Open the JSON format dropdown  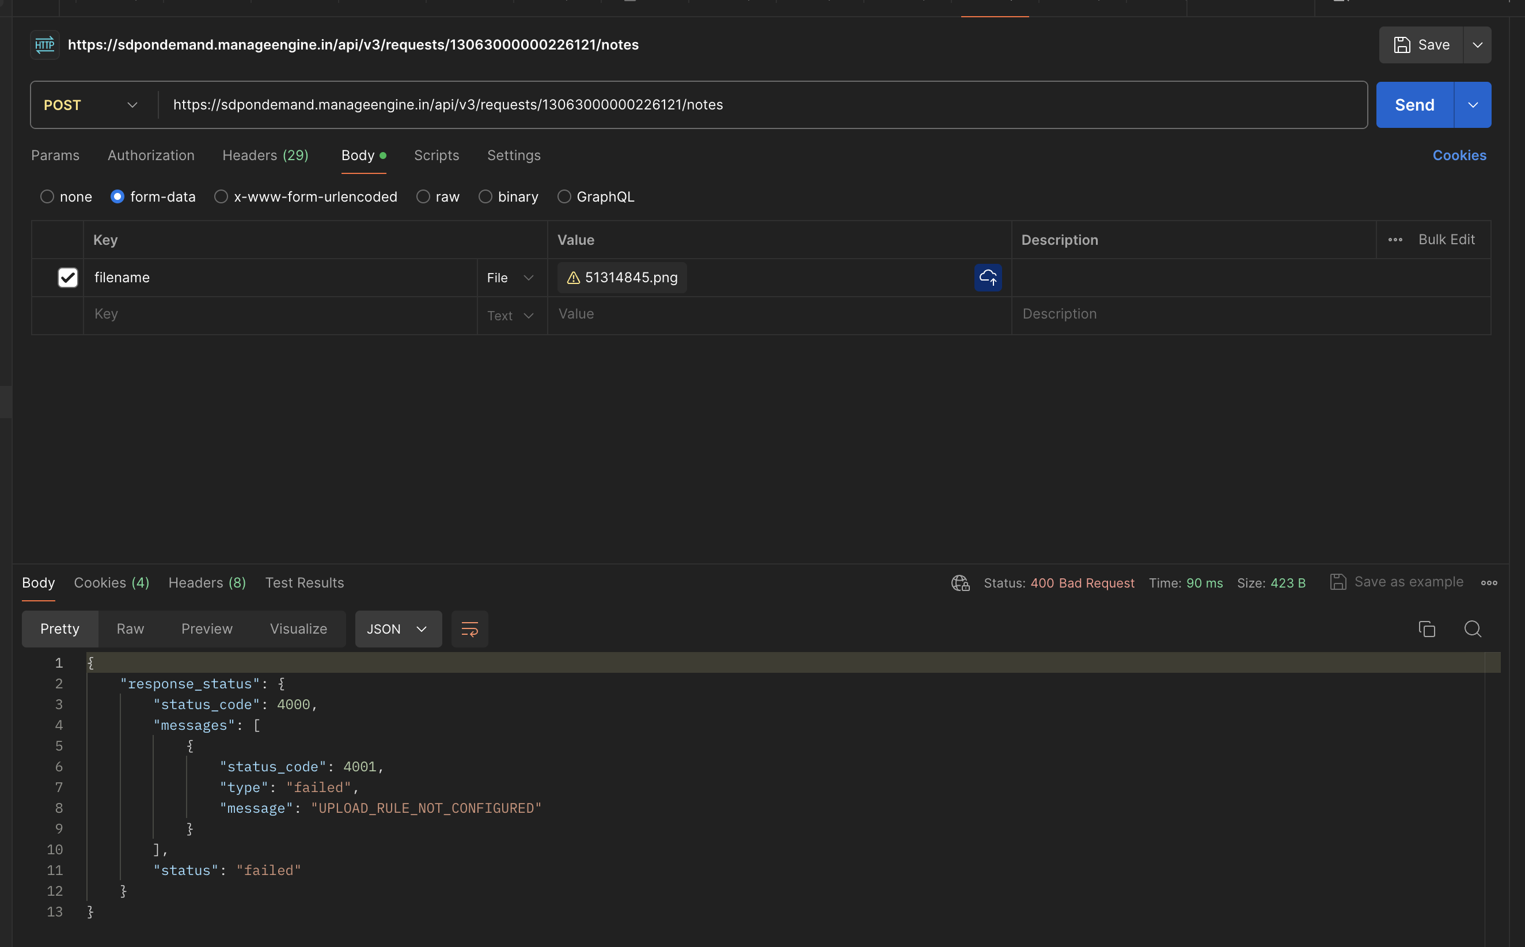[398, 629]
